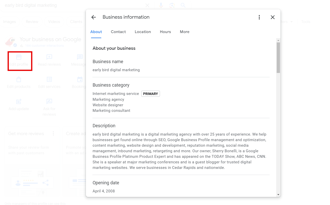The height and width of the screenshot is (205, 330).
Task: Search by image with camera icon
Action: click(172, 5)
